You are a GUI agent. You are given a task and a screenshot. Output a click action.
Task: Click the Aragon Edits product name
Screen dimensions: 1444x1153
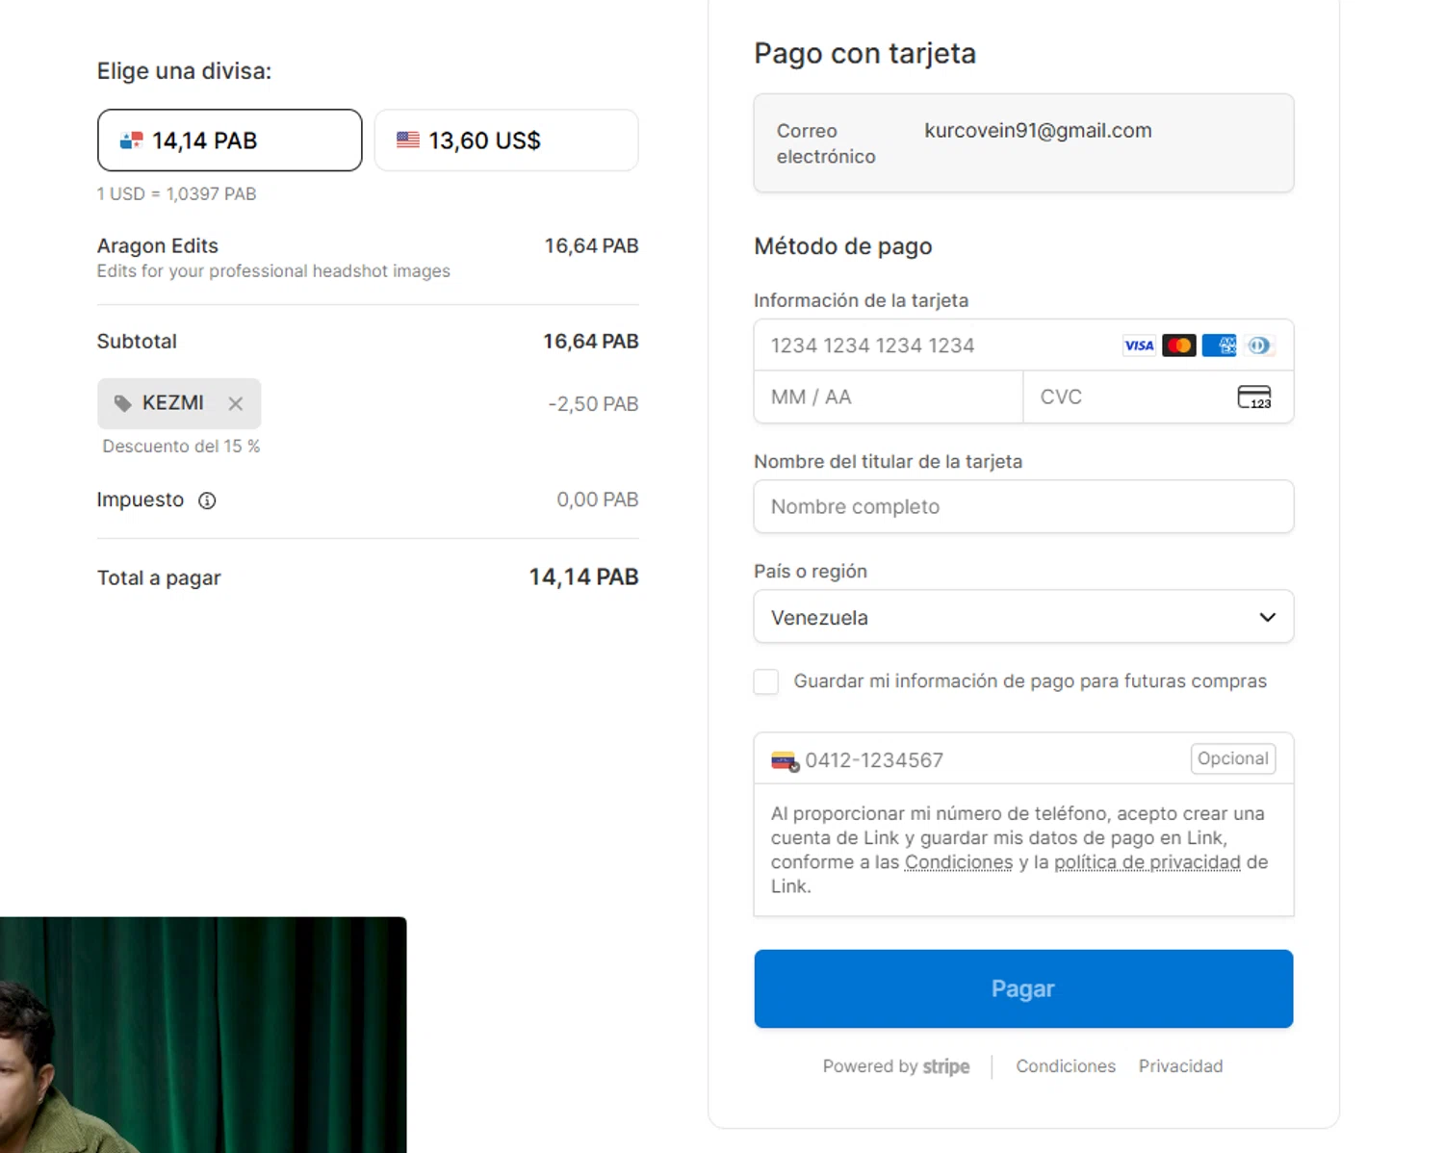(158, 245)
